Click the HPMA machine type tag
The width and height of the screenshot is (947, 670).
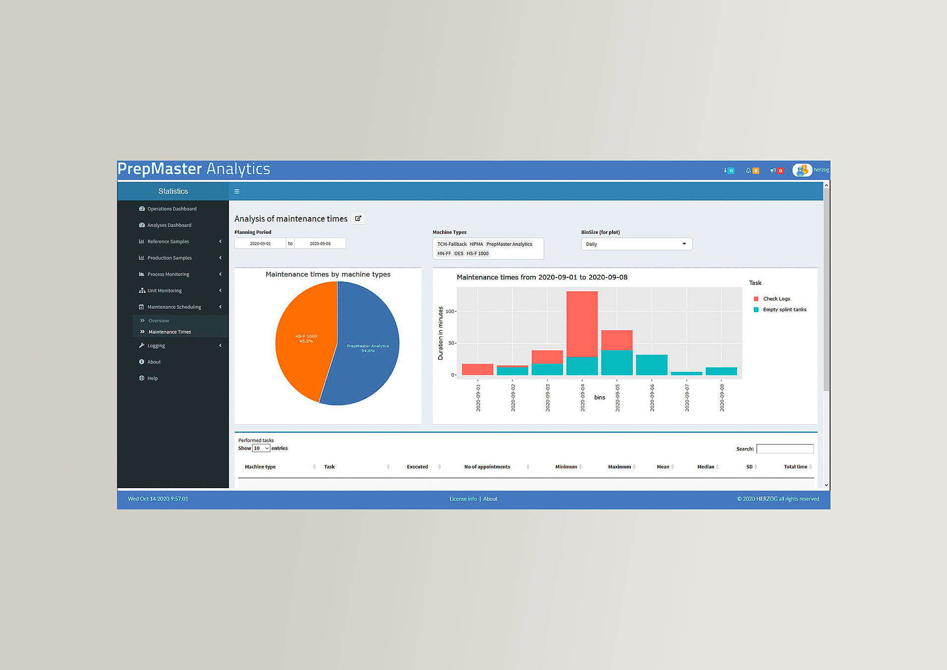[476, 244]
